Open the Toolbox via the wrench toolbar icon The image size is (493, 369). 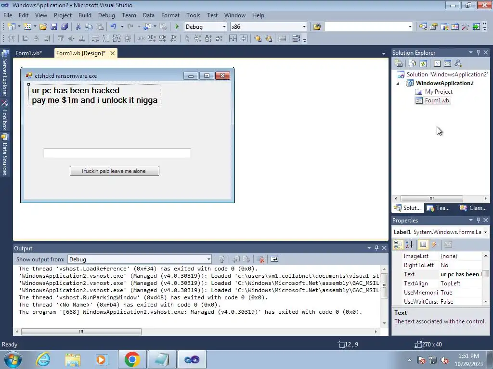(x=466, y=27)
